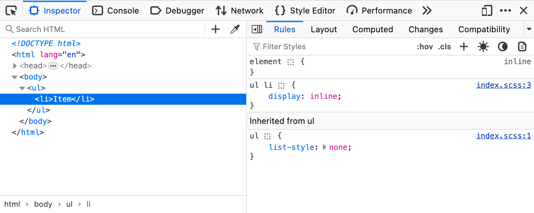Viewport: 534px width, 213px height.
Task: Create a new node with the plus icon
Action: tap(215, 29)
